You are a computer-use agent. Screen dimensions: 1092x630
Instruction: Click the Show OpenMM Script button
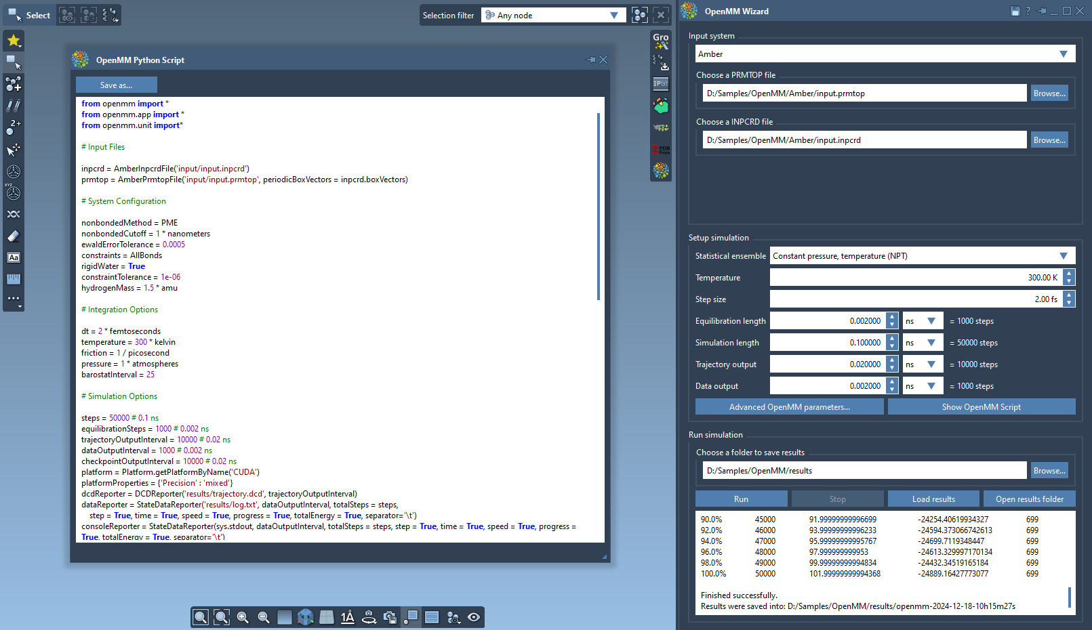pyautogui.click(x=981, y=407)
